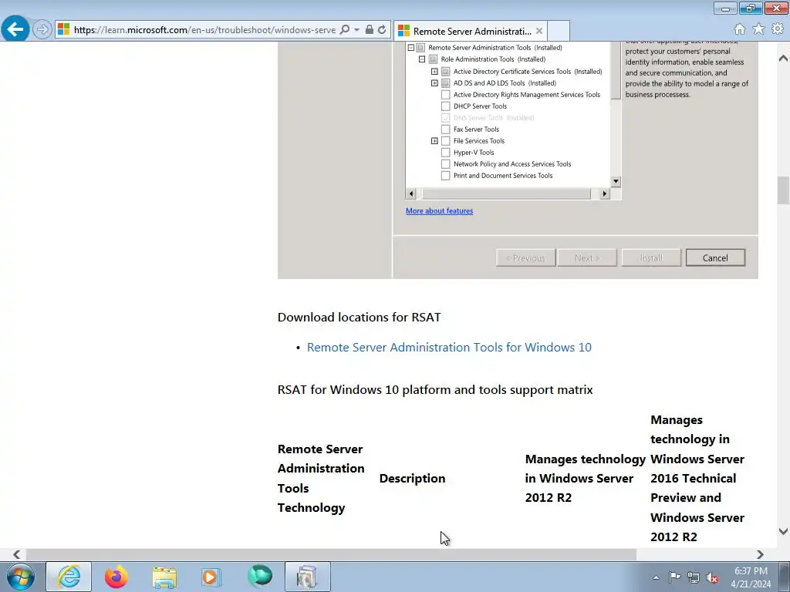Refresh the page with the reload icon
790x592 pixels.
[x=382, y=30]
